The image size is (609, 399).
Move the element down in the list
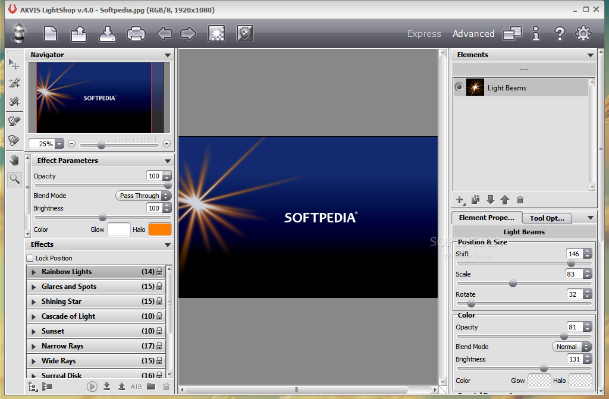[x=491, y=200]
